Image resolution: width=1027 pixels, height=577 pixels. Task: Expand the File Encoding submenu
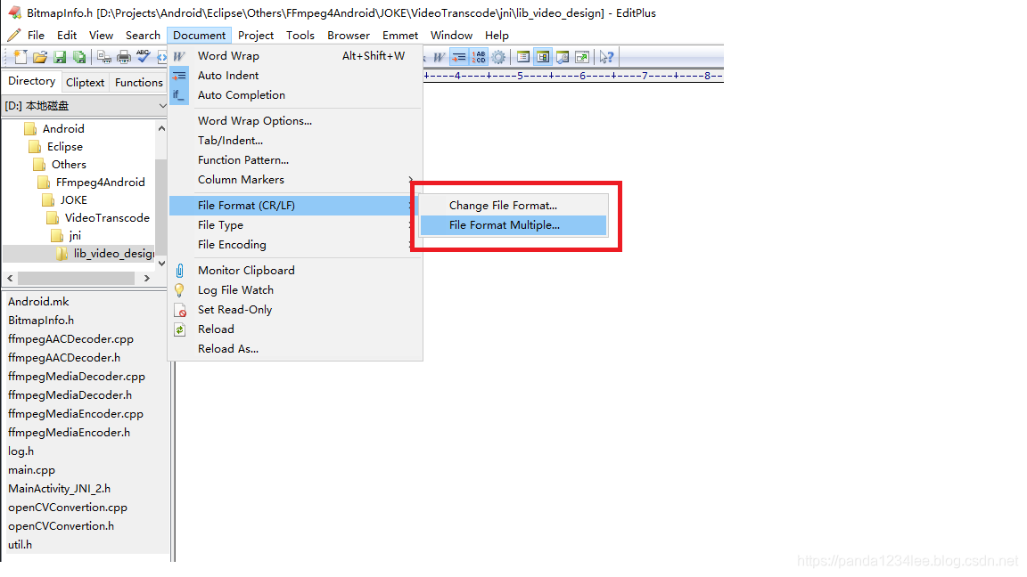(x=295, y=244)
